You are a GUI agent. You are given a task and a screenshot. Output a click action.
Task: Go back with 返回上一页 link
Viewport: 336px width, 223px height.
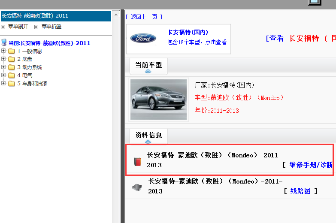pos(144,17)
